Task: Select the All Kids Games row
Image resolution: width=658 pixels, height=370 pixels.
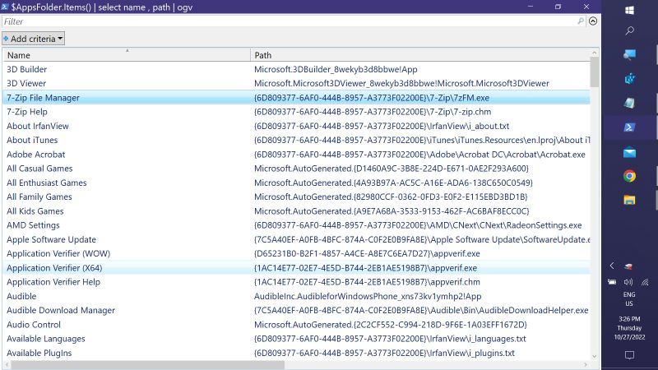Action: click(x=296, y=211)
